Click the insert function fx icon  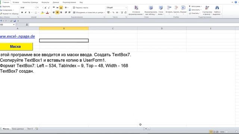click(27, 25)
